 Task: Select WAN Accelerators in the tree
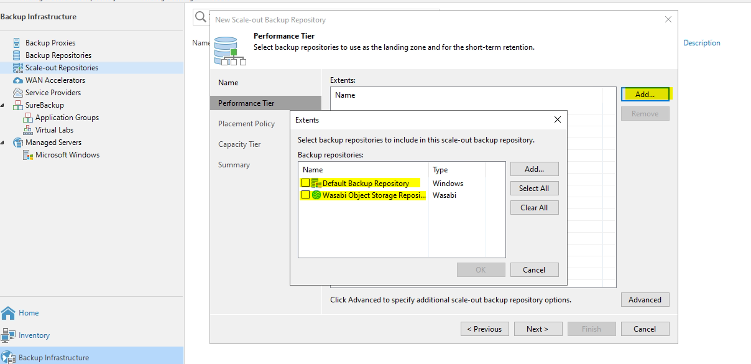(55, 80)
